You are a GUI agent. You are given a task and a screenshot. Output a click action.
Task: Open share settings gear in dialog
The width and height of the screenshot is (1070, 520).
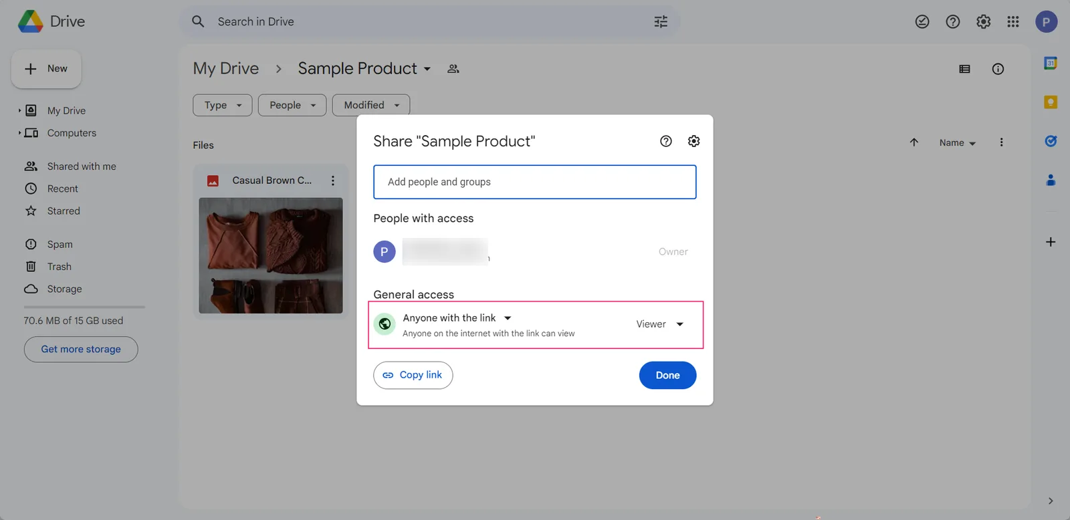click(693, 141)
